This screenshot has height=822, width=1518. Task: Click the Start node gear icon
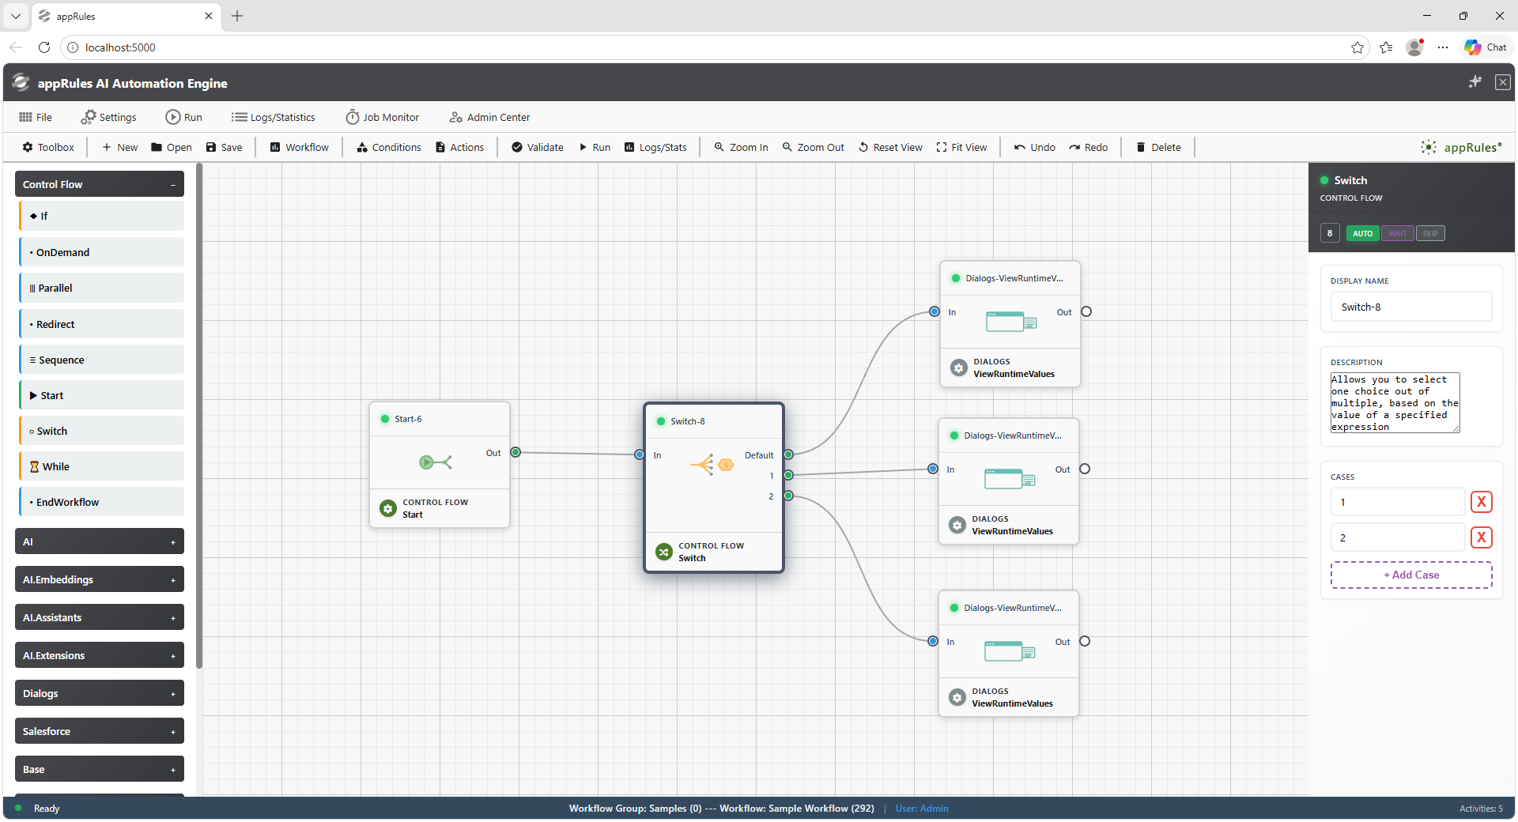[x=388, y=508]
